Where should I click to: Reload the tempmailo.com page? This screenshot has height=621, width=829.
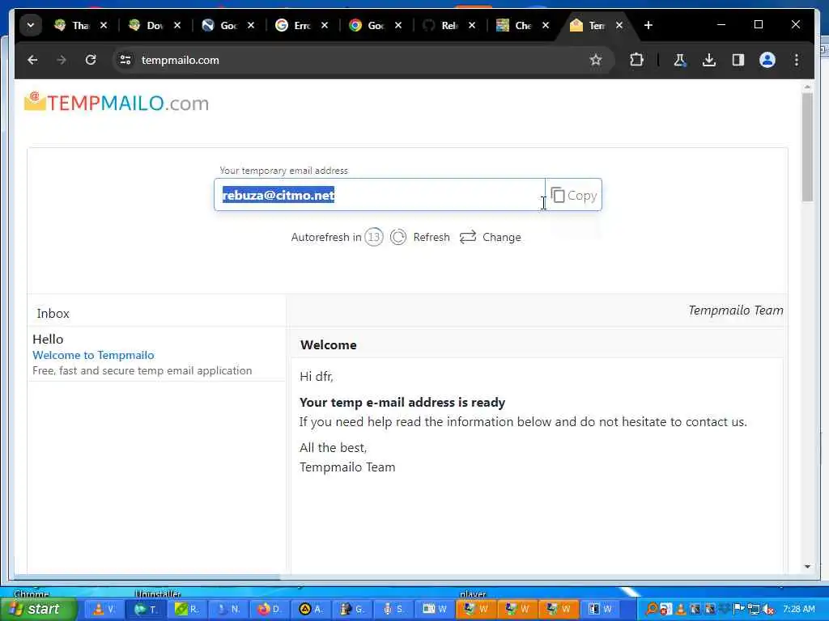tap(91, 60)
